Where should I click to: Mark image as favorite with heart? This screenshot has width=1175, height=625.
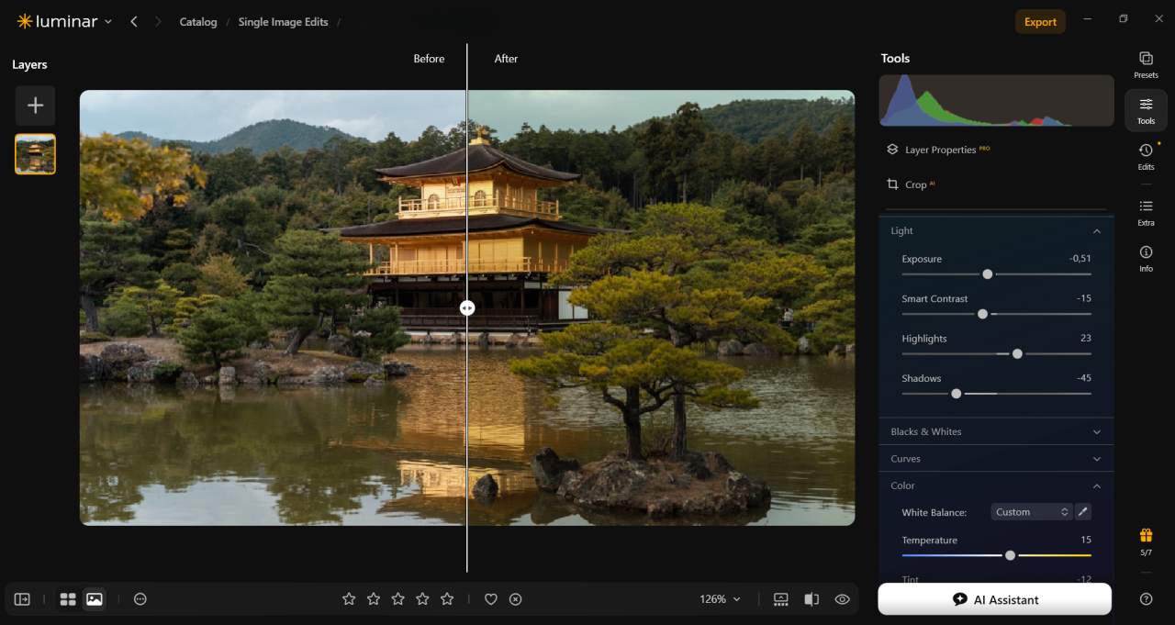(x=491, y=599)
